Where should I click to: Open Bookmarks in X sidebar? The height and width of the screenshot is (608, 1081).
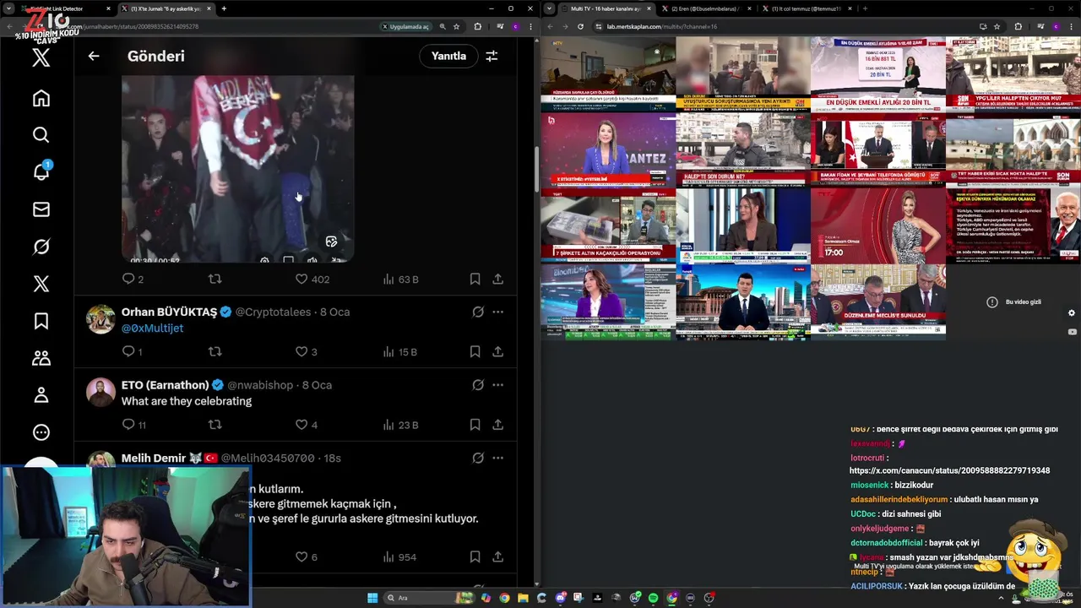41,321
